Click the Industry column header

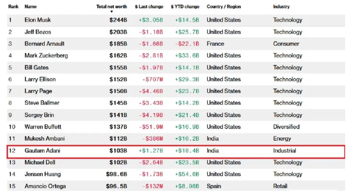[x=281, y=7]
